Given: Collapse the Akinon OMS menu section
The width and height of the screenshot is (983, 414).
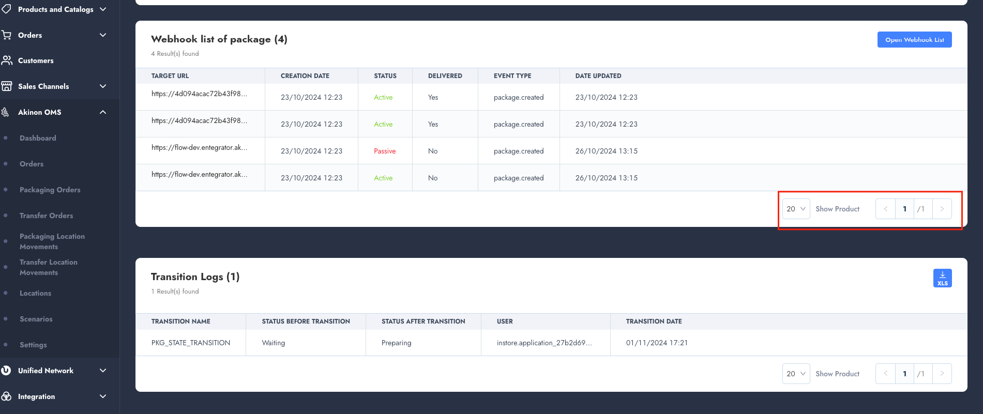Looking at the screenshot, I should (103, 112).
